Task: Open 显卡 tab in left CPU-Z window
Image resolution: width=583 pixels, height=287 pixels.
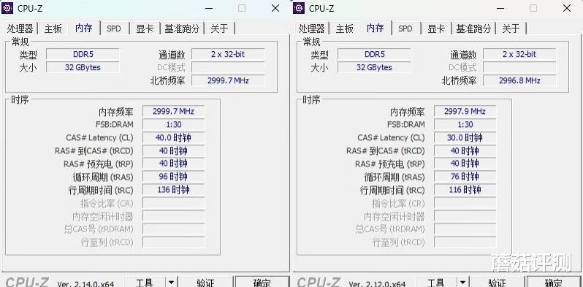Action: pyautogui.click(x=145, y=28)
